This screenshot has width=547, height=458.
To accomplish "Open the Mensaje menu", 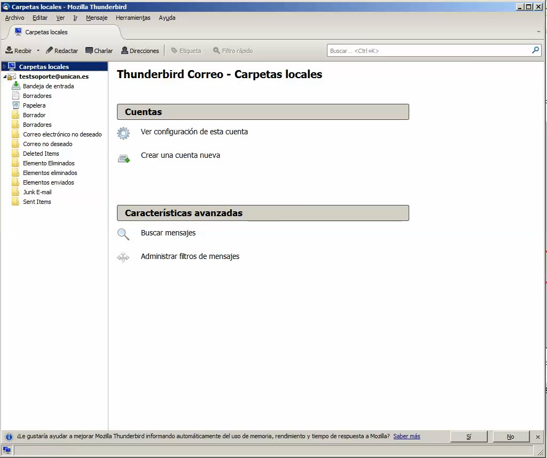I will pyautogui.click(x=97, y=18).
